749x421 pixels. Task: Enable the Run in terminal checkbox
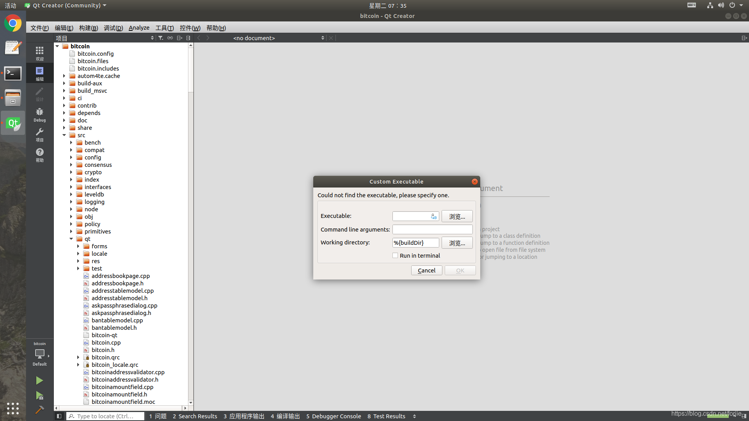tap(395, 255)
